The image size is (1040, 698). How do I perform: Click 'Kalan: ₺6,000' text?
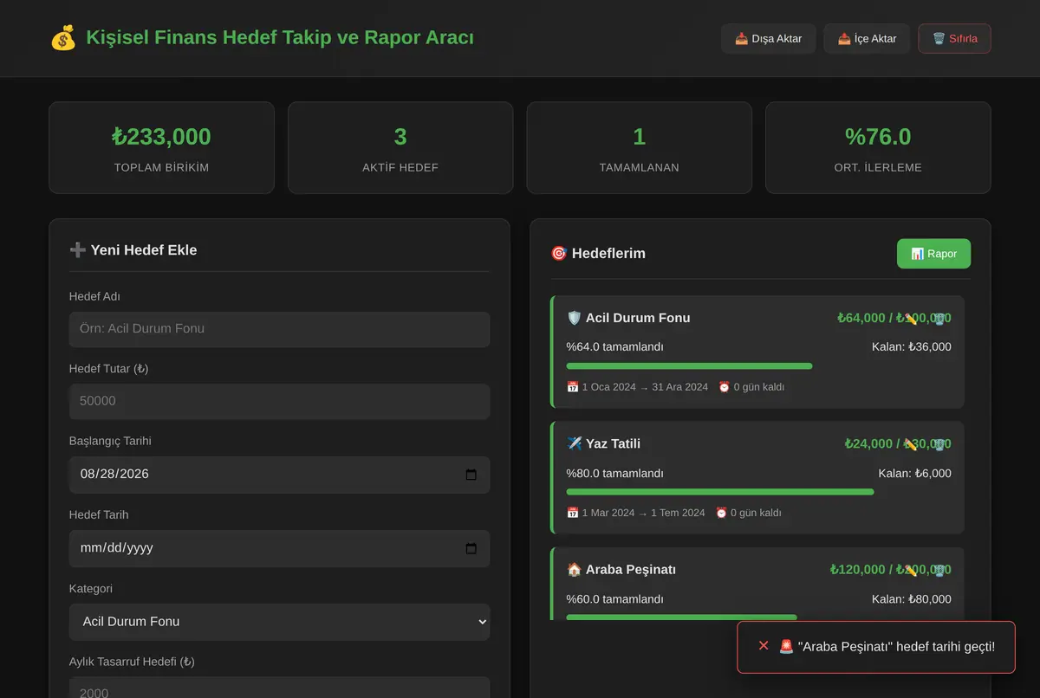(915, 474)
